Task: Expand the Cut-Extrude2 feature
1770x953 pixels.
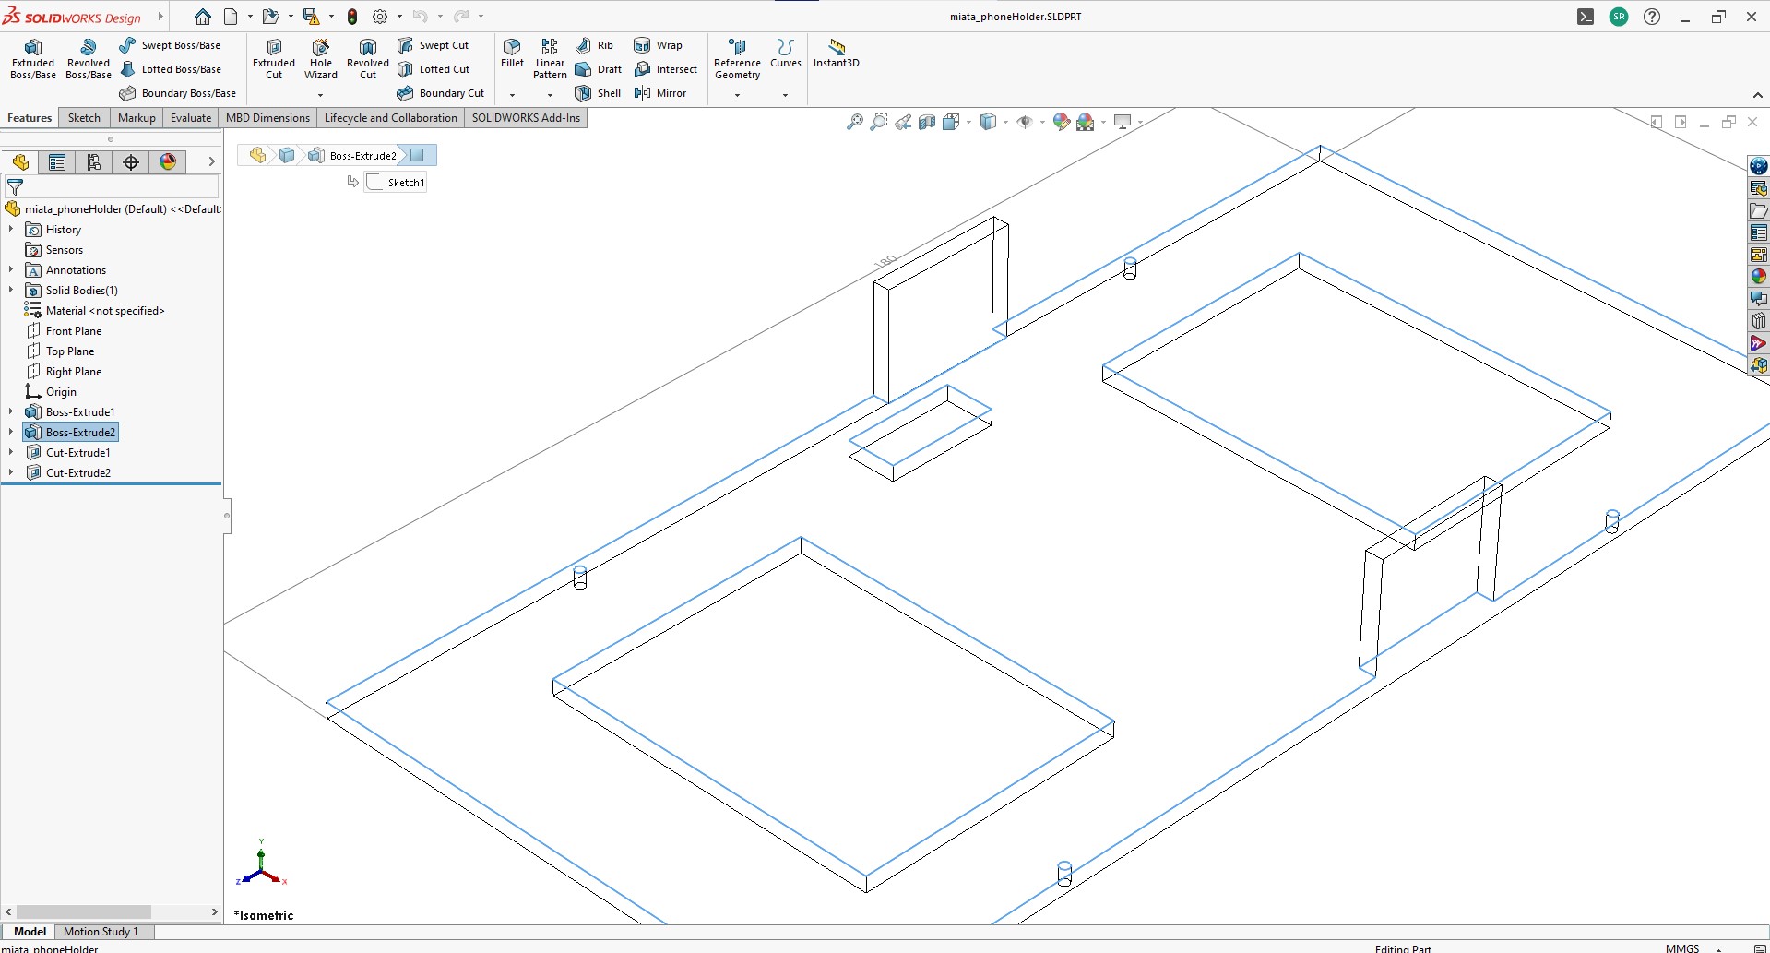Action: 11,472
